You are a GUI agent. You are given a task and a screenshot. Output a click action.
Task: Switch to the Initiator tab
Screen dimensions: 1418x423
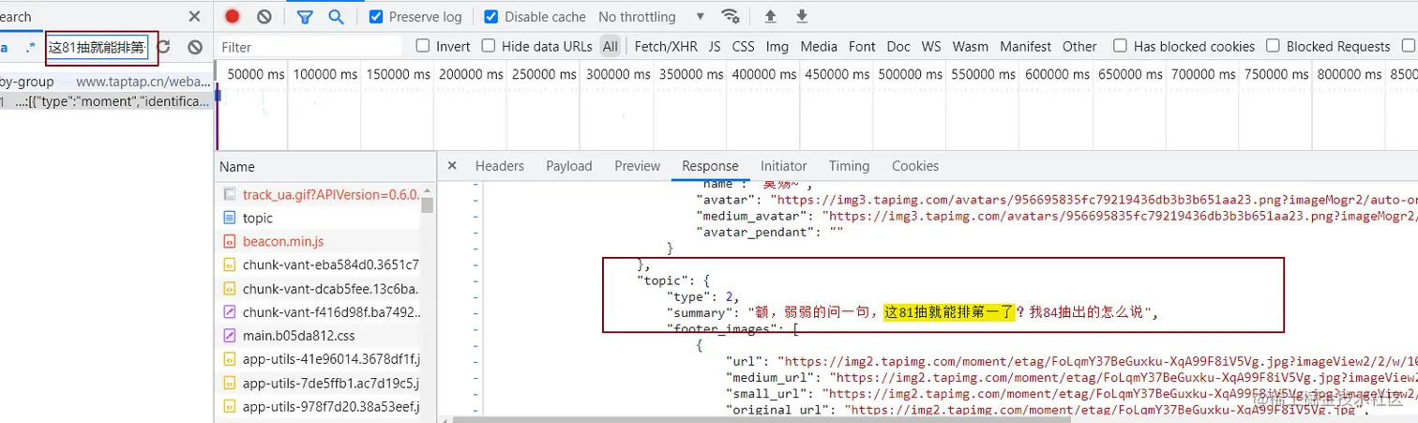(x=784, y=166)
